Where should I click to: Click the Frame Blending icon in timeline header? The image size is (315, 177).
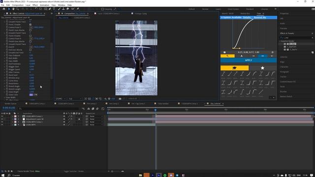click(x=93, y=109)
